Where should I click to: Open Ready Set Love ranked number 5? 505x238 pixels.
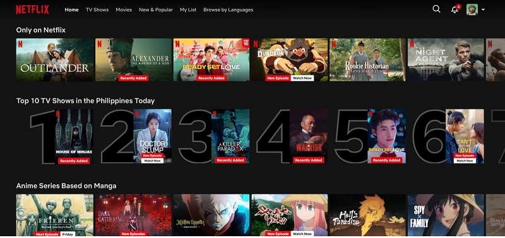[x=386, y=136]
